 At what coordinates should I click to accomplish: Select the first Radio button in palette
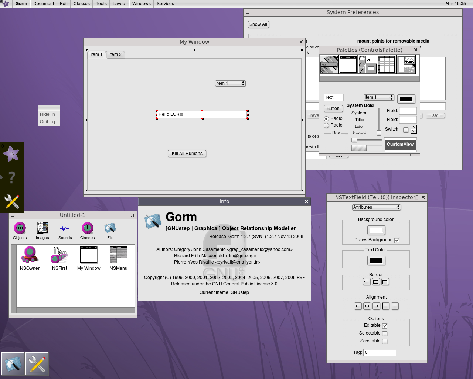326,119
